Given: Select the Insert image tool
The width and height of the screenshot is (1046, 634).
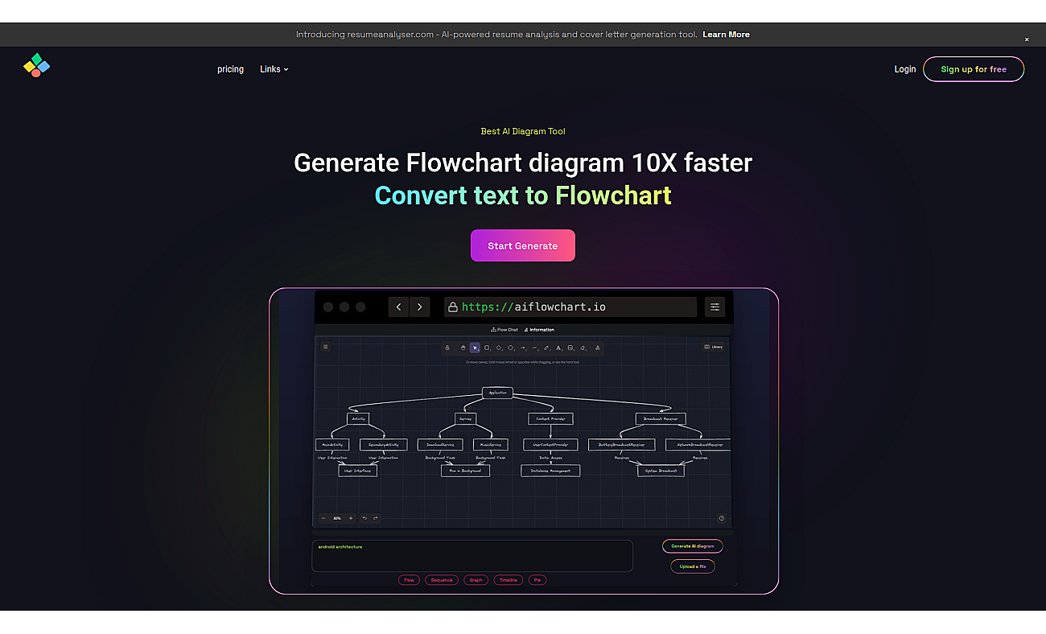Looking at the screenshot, I should click(x=570, y=348).
